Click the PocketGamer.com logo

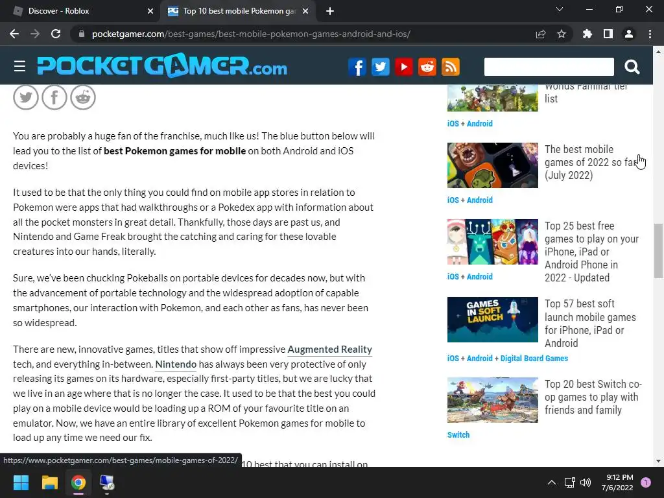(x=162, y=65)
